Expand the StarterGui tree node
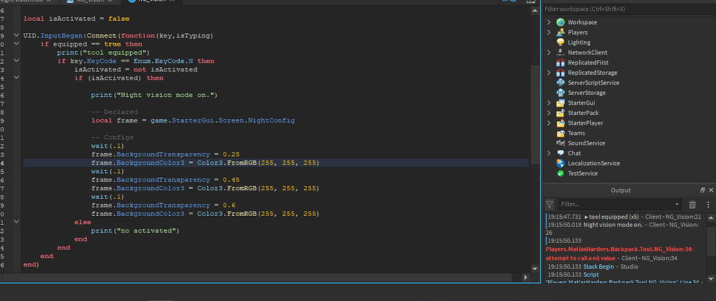Screen dimensions: 716x301 pos(549,103)
